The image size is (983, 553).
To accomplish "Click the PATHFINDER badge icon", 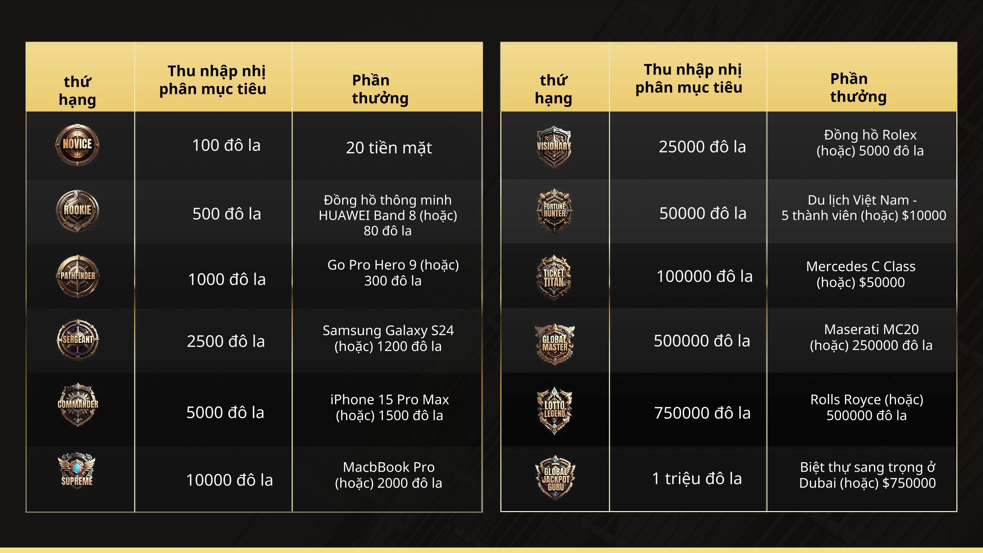I will tap(78, 276).
